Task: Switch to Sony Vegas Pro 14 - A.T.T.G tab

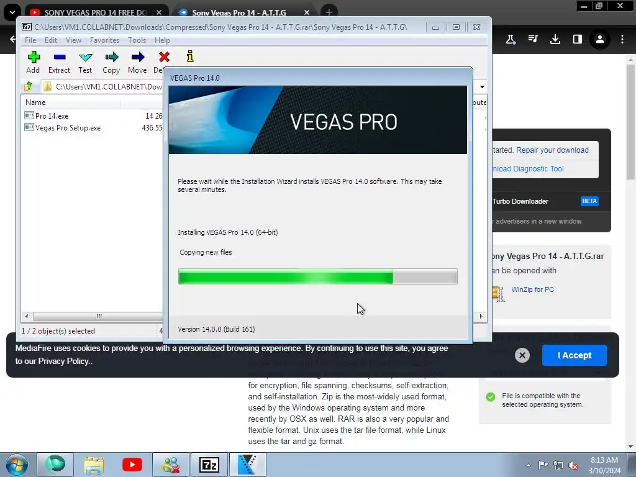Action: [x=239, y=12]
